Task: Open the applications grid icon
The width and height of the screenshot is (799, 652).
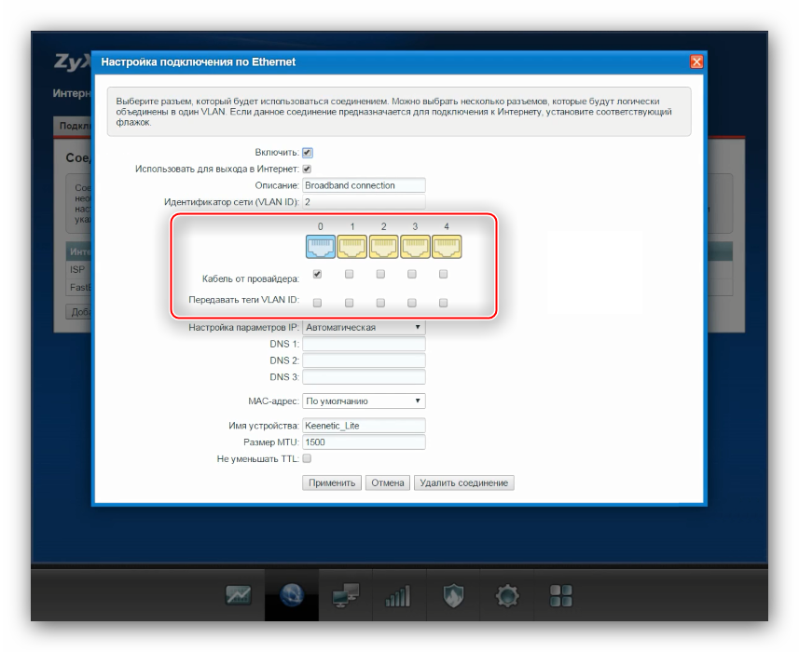Action: click(561, 595)
